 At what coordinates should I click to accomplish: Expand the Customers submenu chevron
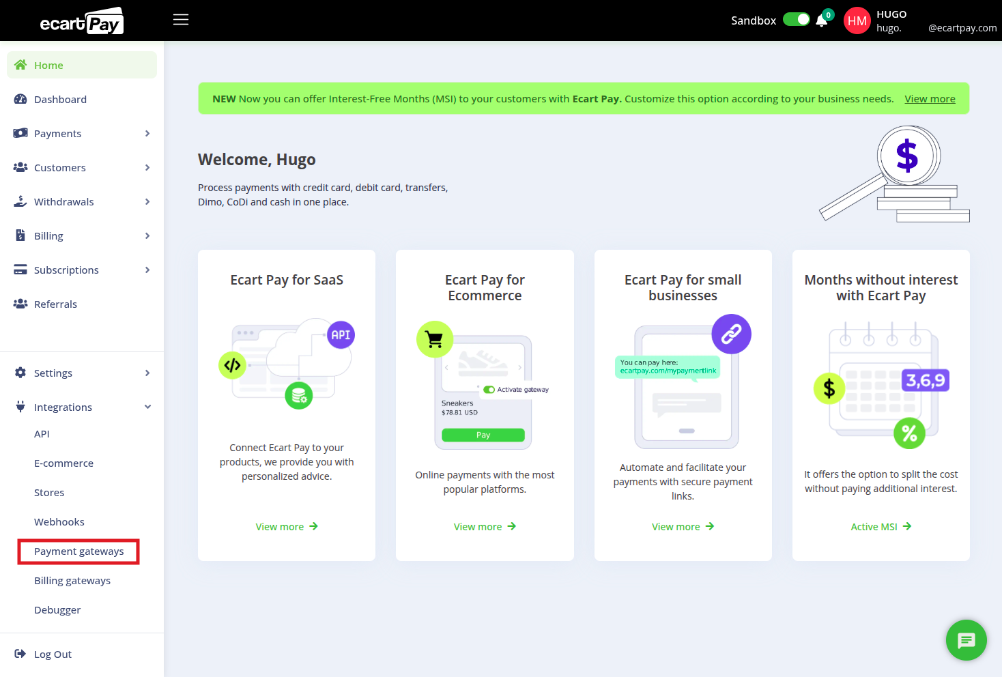(x=147, y=167)
